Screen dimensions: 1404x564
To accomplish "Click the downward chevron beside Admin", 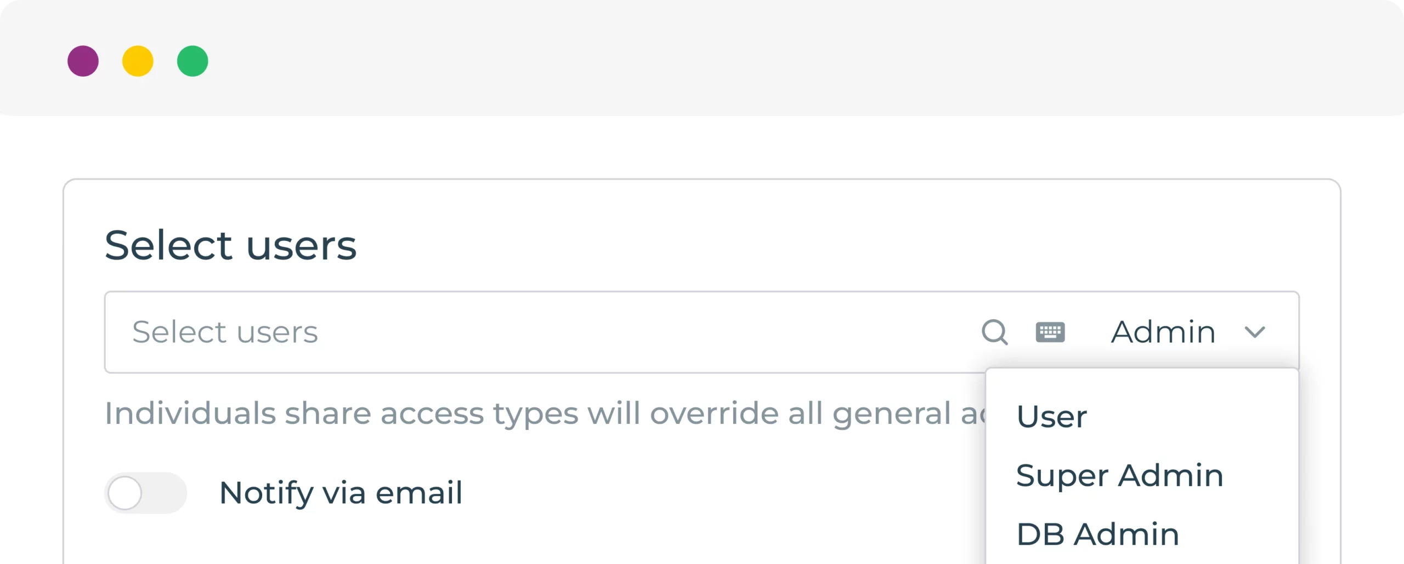I will tap(1256, 332).
